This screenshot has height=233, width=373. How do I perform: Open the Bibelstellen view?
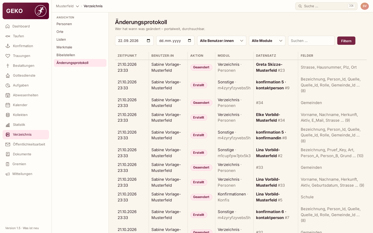[x=80, y=55]
